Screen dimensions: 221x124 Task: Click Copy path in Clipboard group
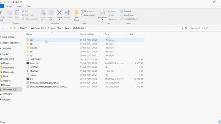(x=28, y=15)
